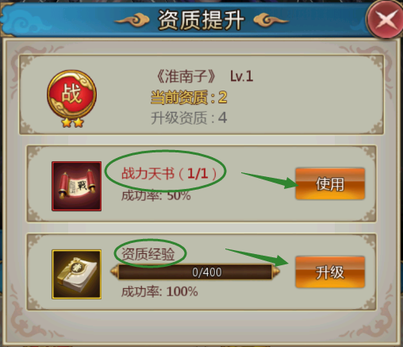Click the golden book 资质经验 item icon
Viewport: 403px width, 347px height.
point(76,274)
